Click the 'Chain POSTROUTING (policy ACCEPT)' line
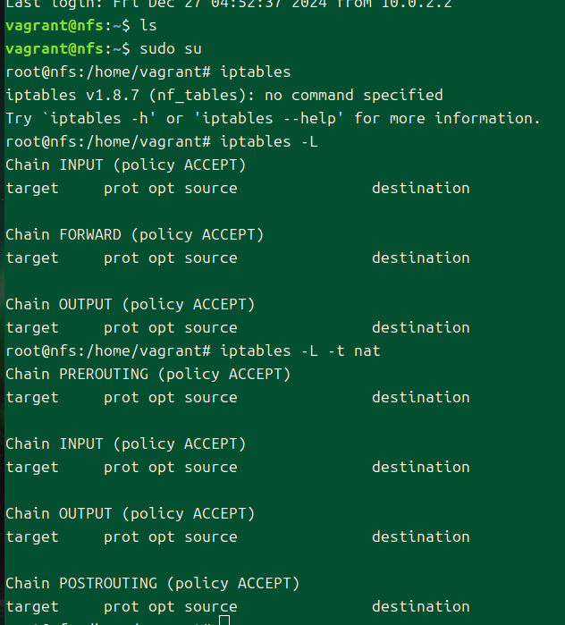The image size is (565, 625). (x=152, y=583)
